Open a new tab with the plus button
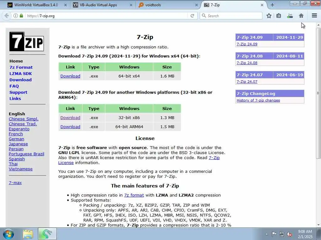Image resolution: width=321 pixels, height=240 pixels. (272, 5)
